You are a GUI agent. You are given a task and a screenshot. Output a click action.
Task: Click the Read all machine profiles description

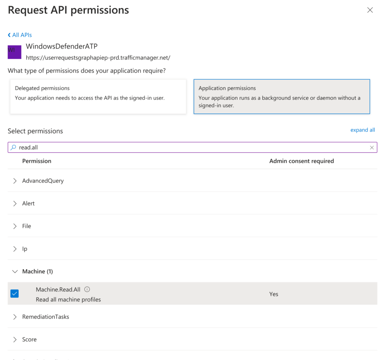click(68, 299)
